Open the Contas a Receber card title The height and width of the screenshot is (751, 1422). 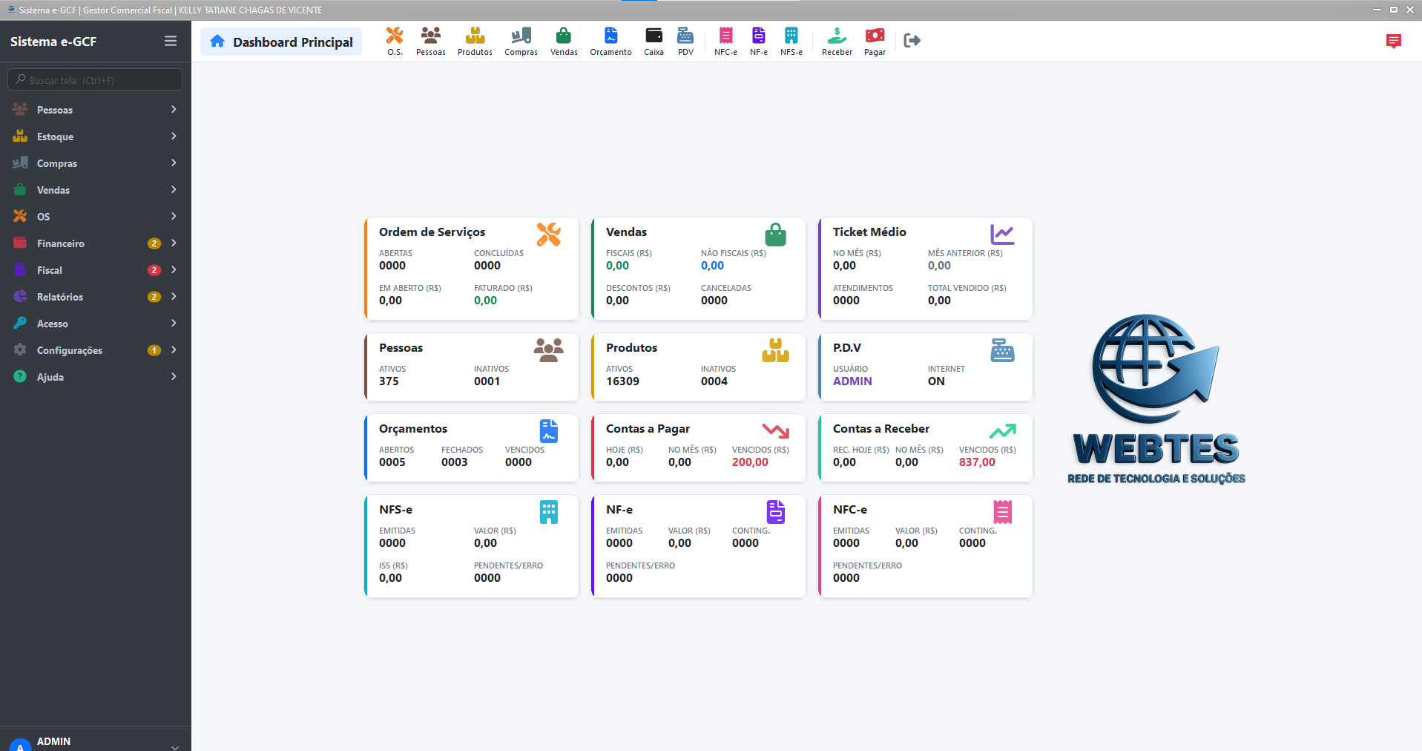click(x=881, y=429)
